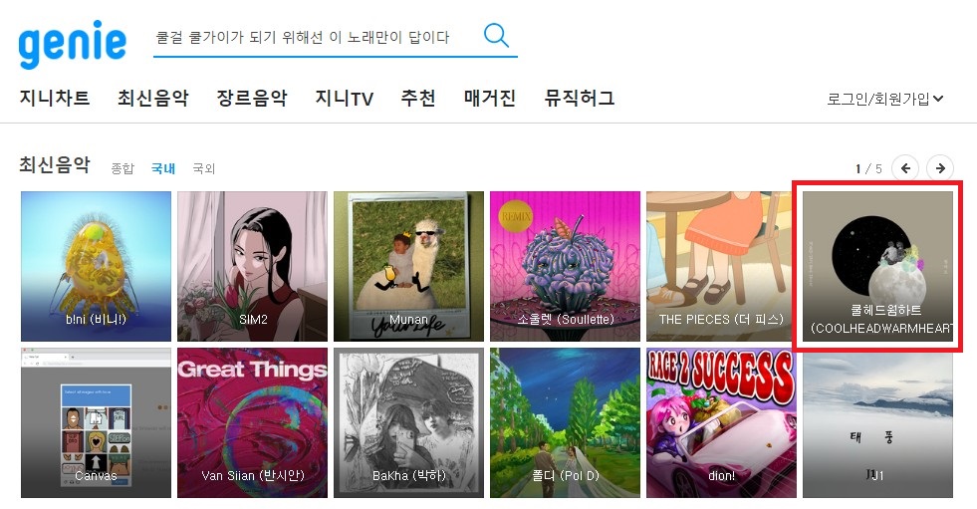977x509 pixels.
Task: Switch to the 국외 tab
Action: (204, 168)
